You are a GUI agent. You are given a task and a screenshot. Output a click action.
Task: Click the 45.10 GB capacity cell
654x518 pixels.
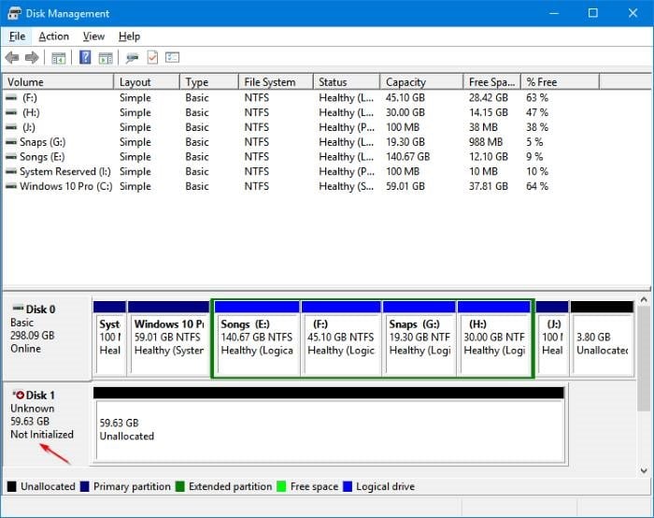pos(405,97)
